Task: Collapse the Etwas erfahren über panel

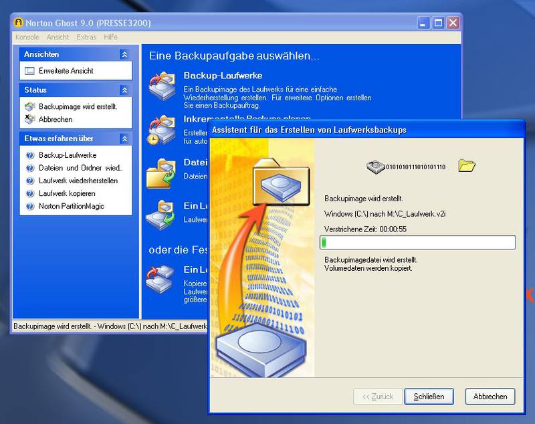Action: pyautogui.click(x=124, y=138)
